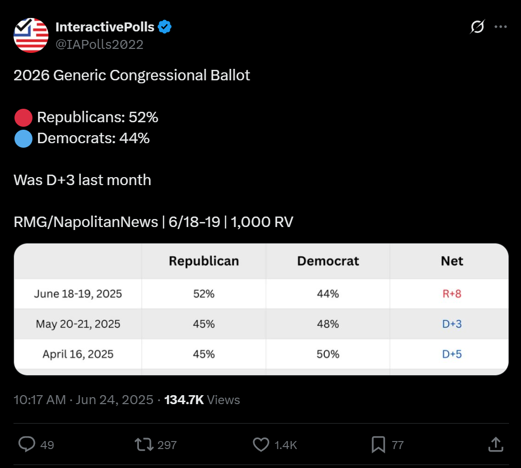
Task: Click the InteractivePolls display name
Action: tap(105, 27)
